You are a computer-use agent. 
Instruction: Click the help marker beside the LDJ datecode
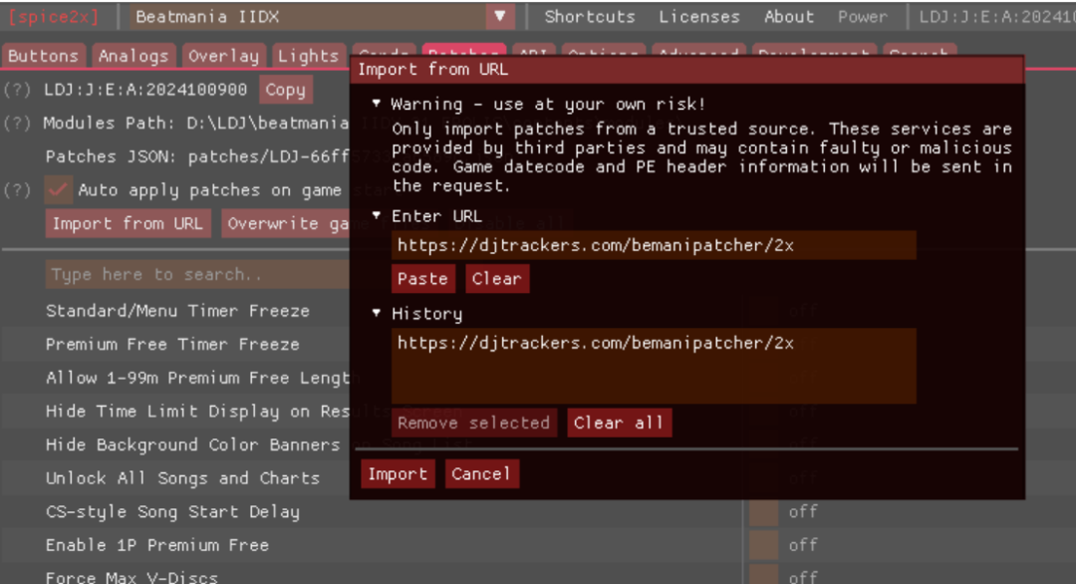click(17, 90)
